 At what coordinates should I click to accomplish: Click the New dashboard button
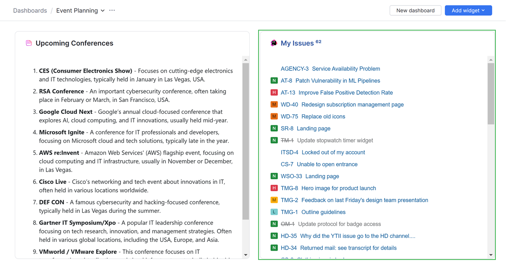coord(415,10)
